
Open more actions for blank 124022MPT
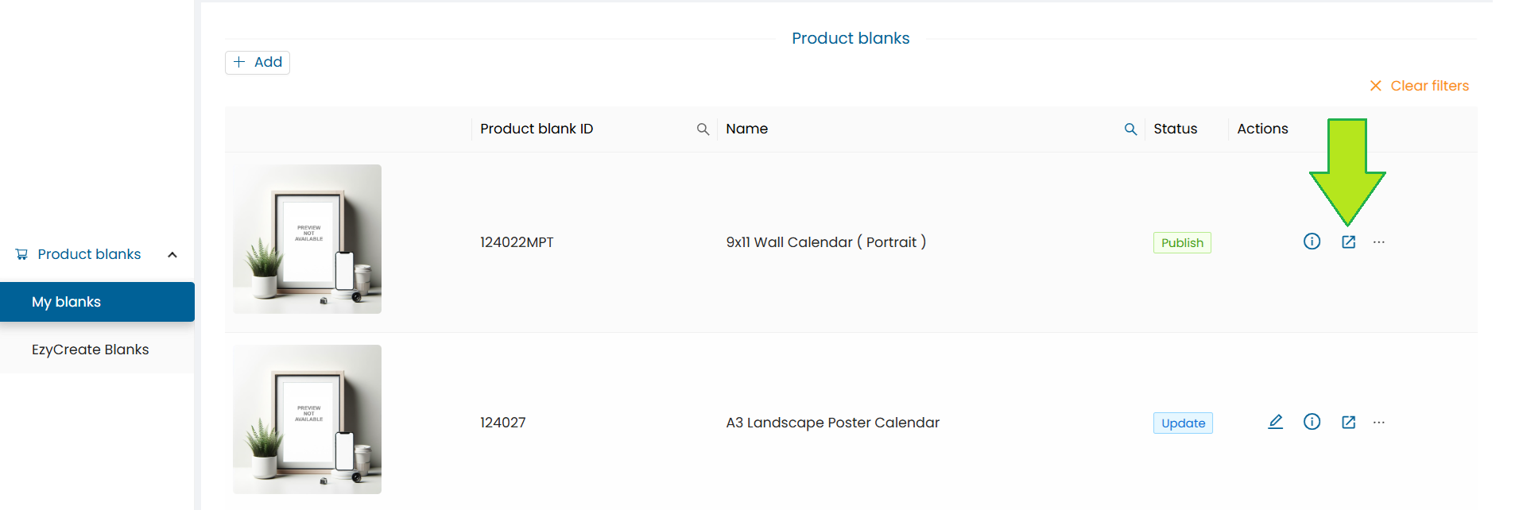[x=1378, y=242]
